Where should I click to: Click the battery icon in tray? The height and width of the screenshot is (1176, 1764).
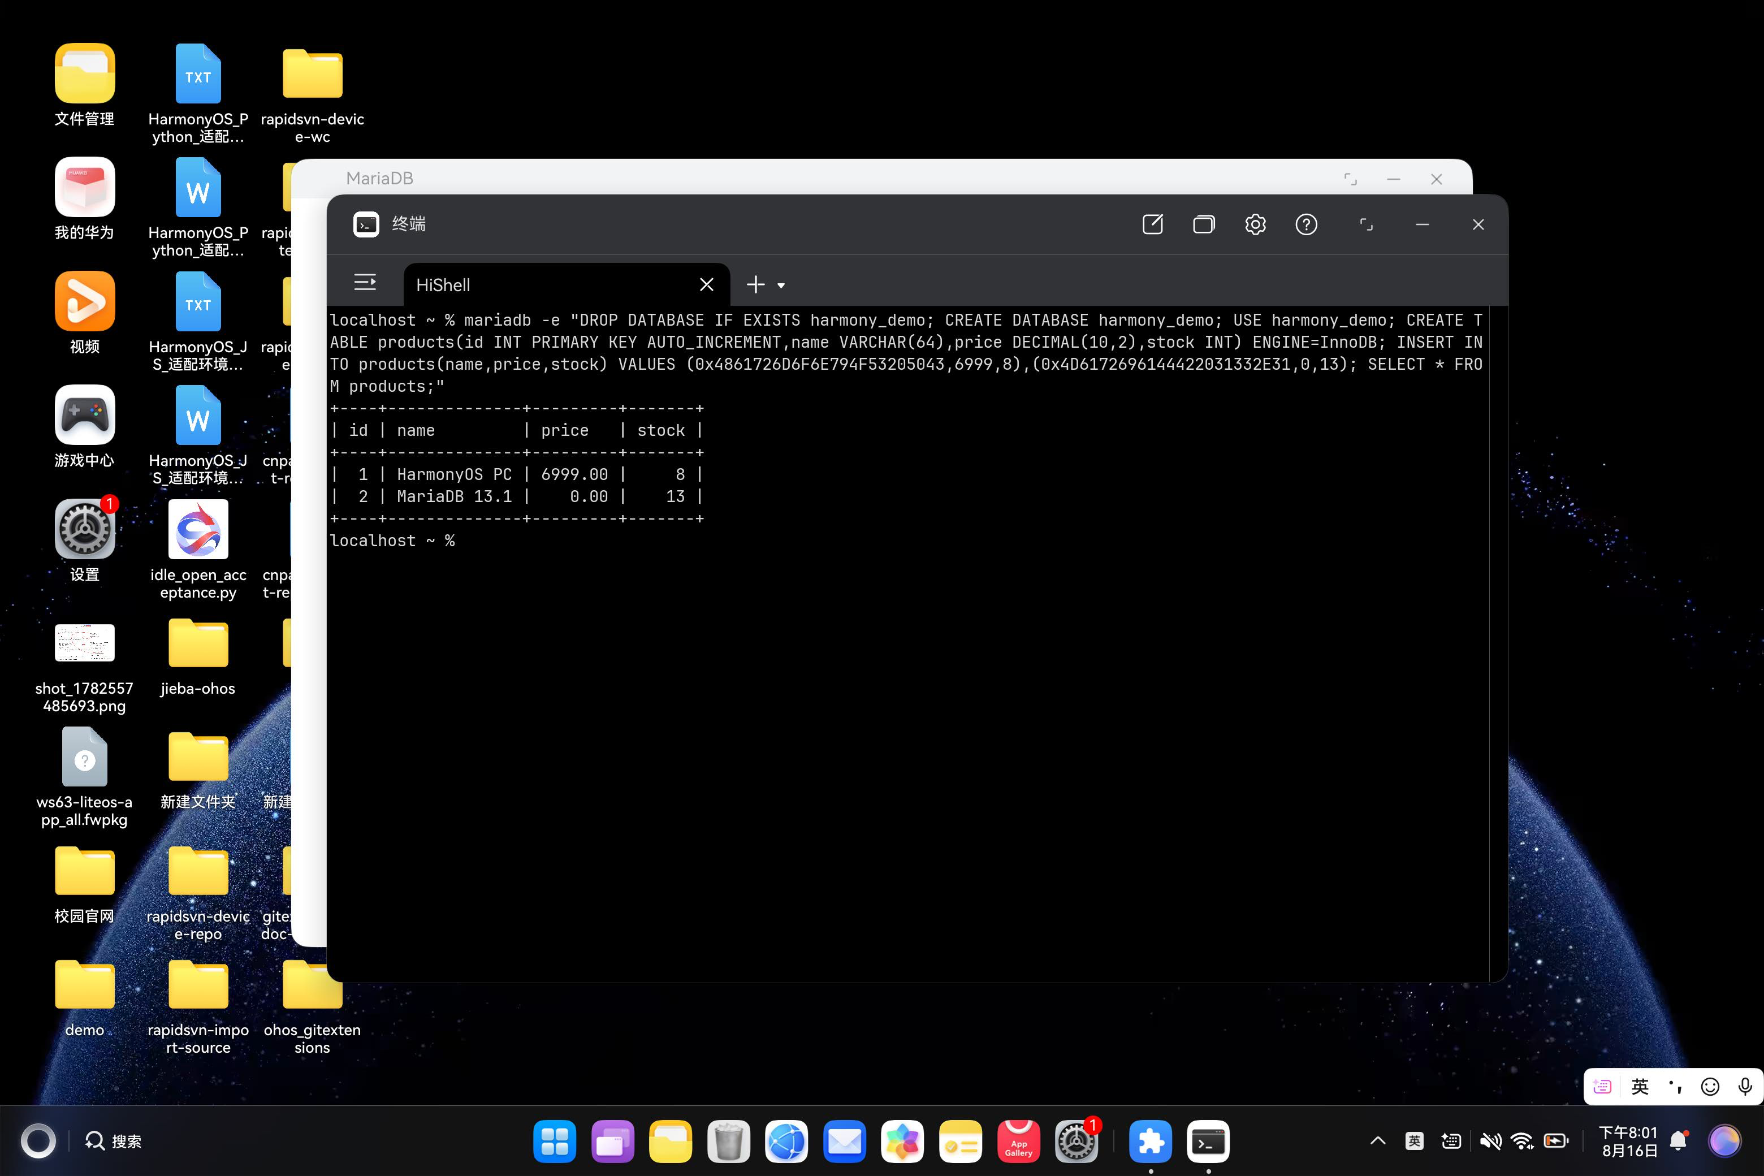pos(1557,1141)
